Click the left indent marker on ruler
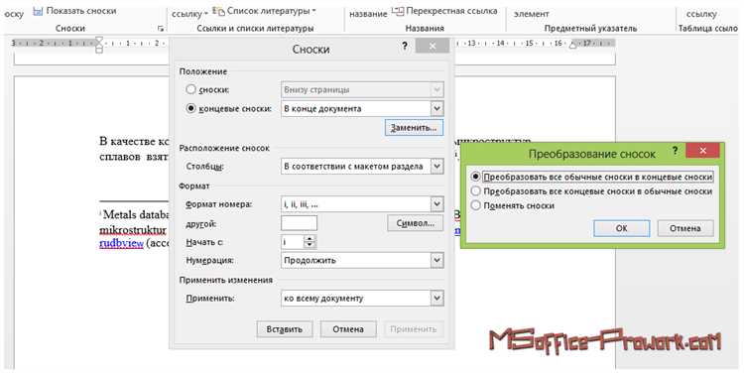Image resolution: width=744 pixels, height=373 pixels. (x=98, y=44)
